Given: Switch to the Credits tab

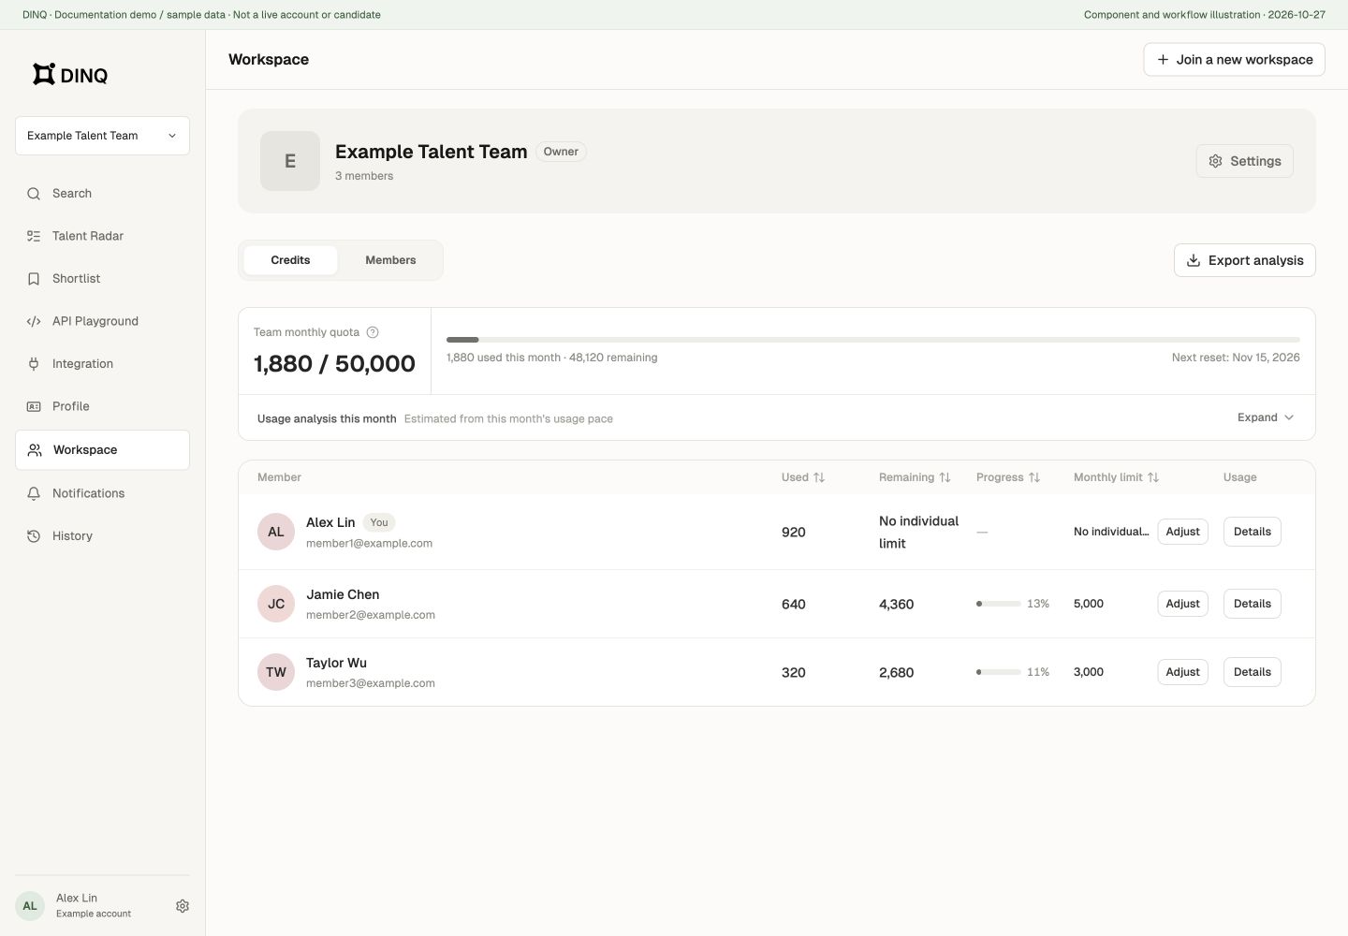Looking at the screenshot, I should [x=290, y=260].
